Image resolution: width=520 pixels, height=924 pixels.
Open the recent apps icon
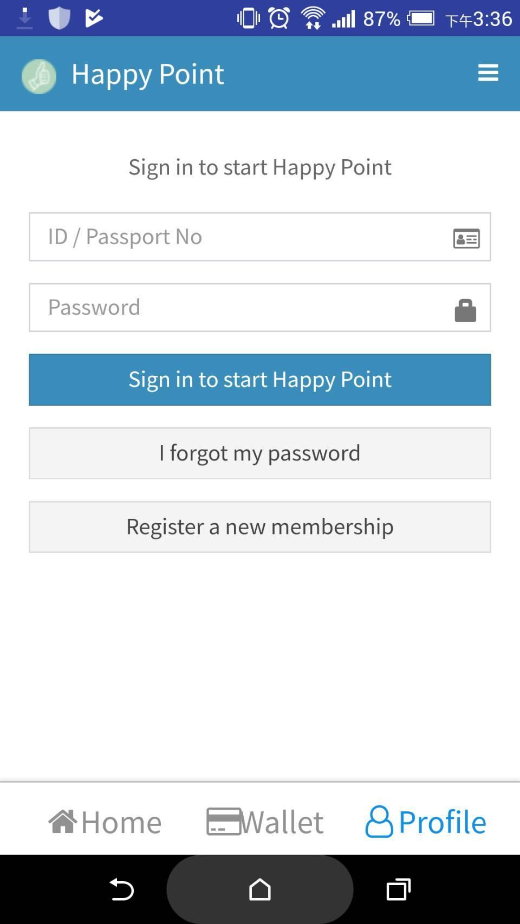398,889
